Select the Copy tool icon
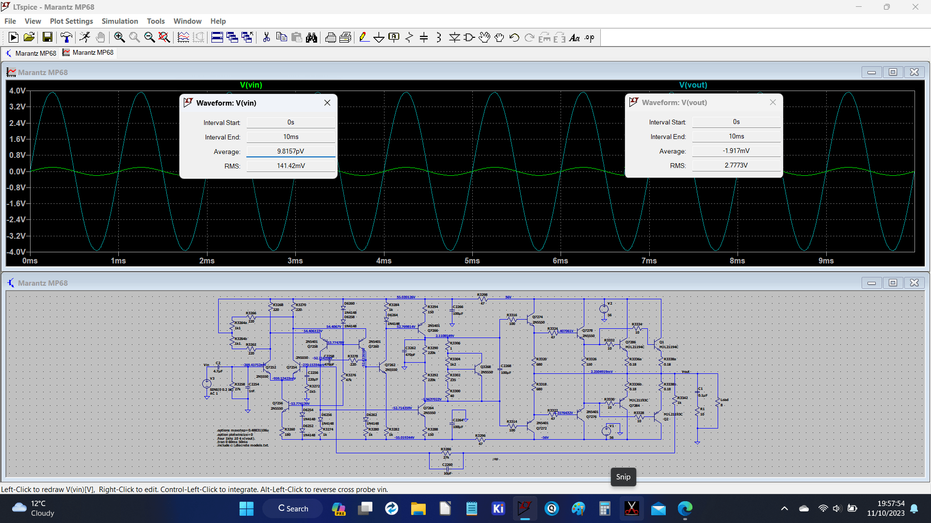This screenshot has height=523, width=931. (281, 37)
